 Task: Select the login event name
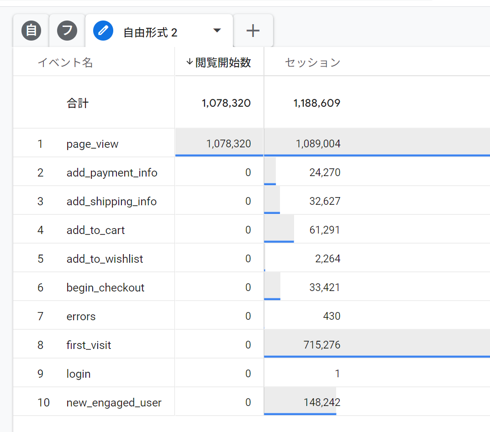click(79, 374)
